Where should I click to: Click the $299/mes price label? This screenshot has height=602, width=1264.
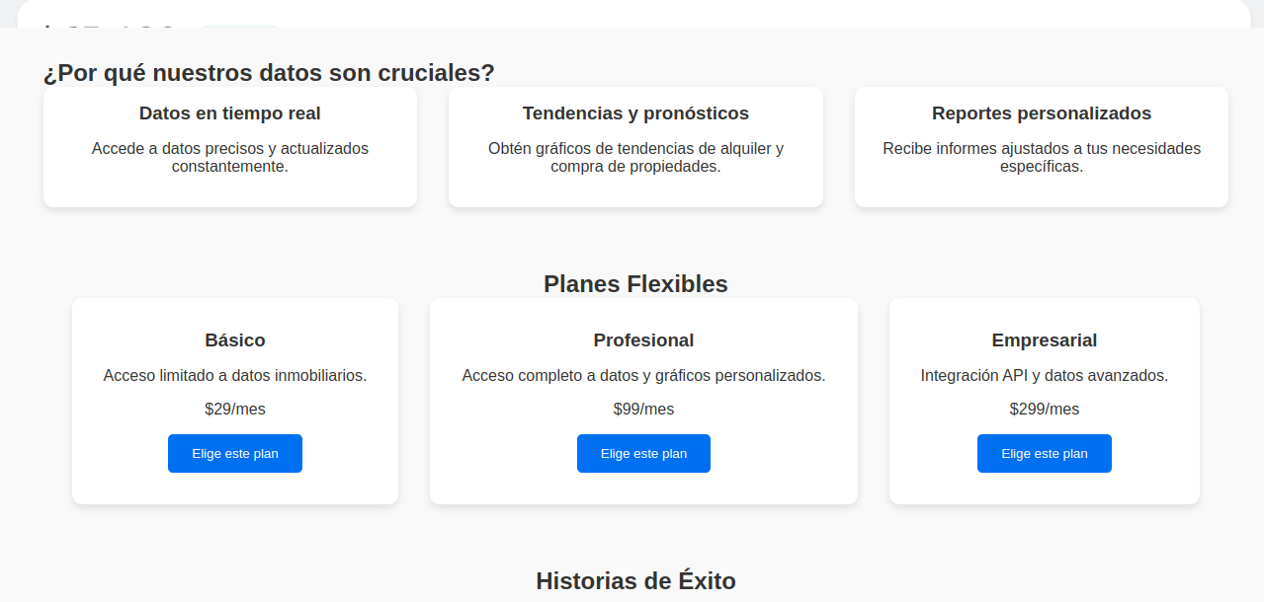pos(1045,410)
